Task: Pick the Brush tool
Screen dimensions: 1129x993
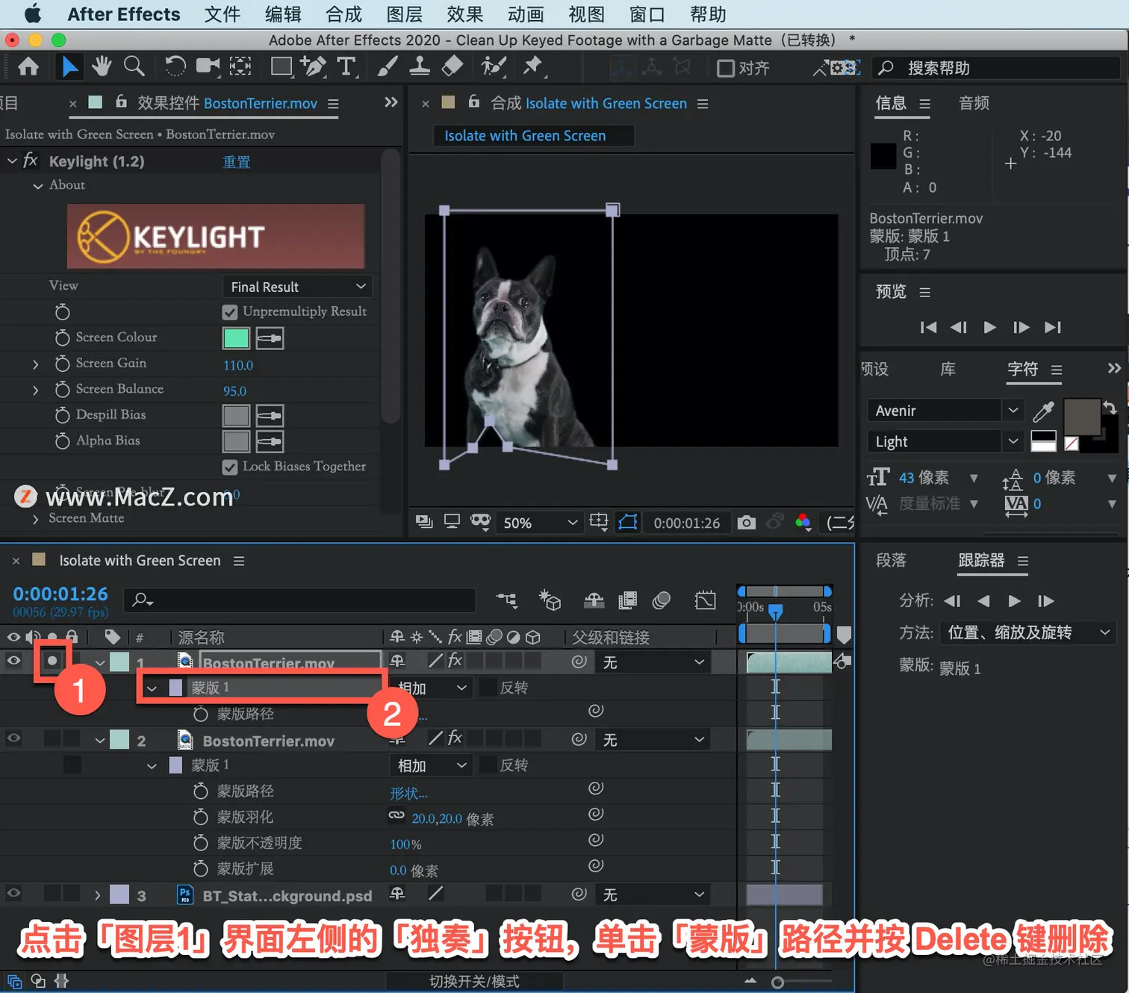Action: click(386, 67)
